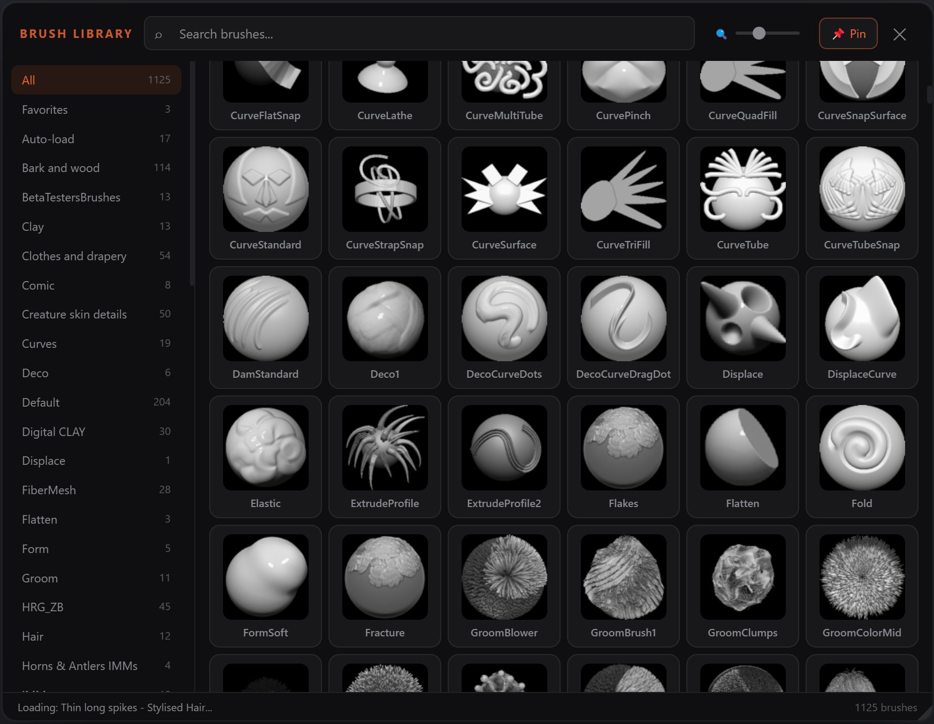Select the All brushes category
The width and height of the screenshot is (934, 724).
pos(96,80)
